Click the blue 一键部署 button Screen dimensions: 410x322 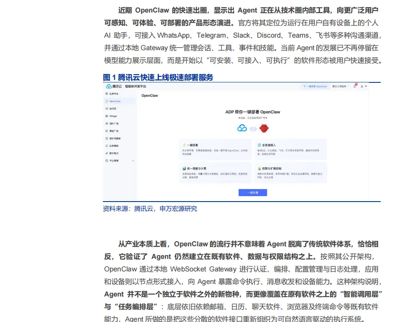tap(253, 193)
